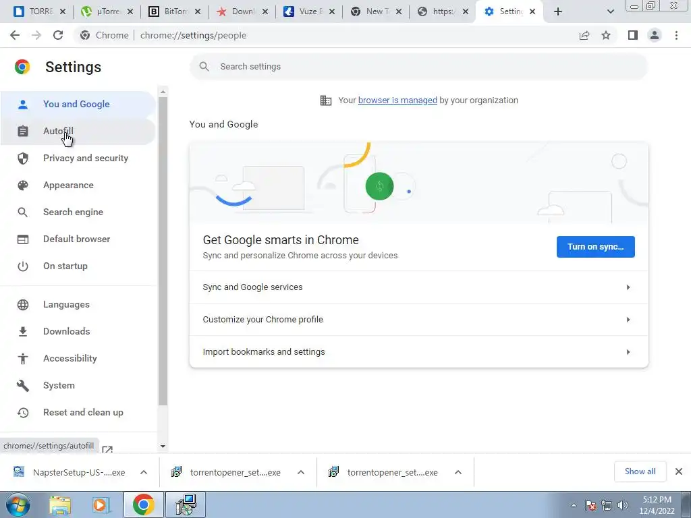The width and height of the screenshot is (691, 518).
Task: Click the managed organization building icon
Action: [326, 100]
